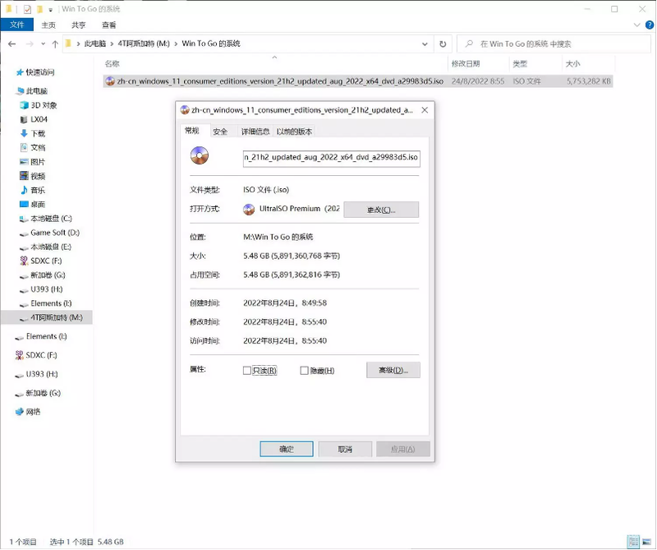657x550 pixels.
Task: Sort files by the 类型 column
Action: pos(520,64)
